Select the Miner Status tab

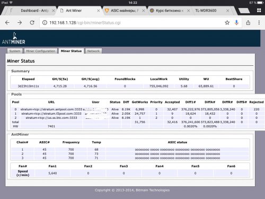point(71,51)
